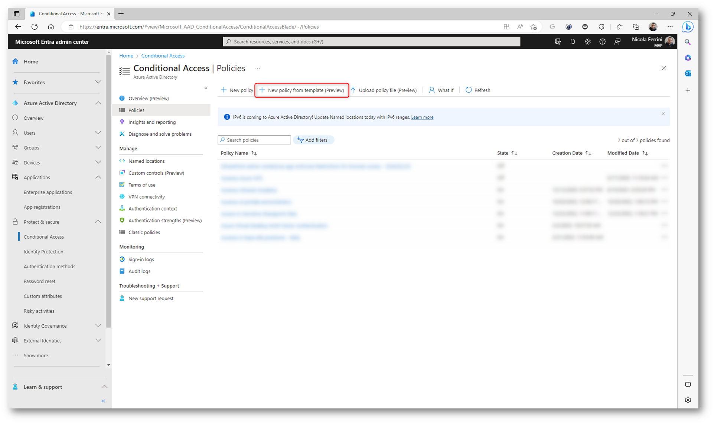This screenshot has height=424, width=714.
Task: Open the What If tool
Action: pyautogui.click(x=441, y=90)
